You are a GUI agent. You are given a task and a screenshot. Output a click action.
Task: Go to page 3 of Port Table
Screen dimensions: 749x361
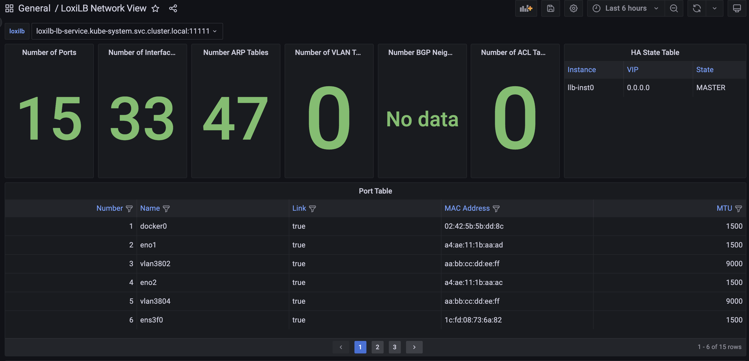394,347
